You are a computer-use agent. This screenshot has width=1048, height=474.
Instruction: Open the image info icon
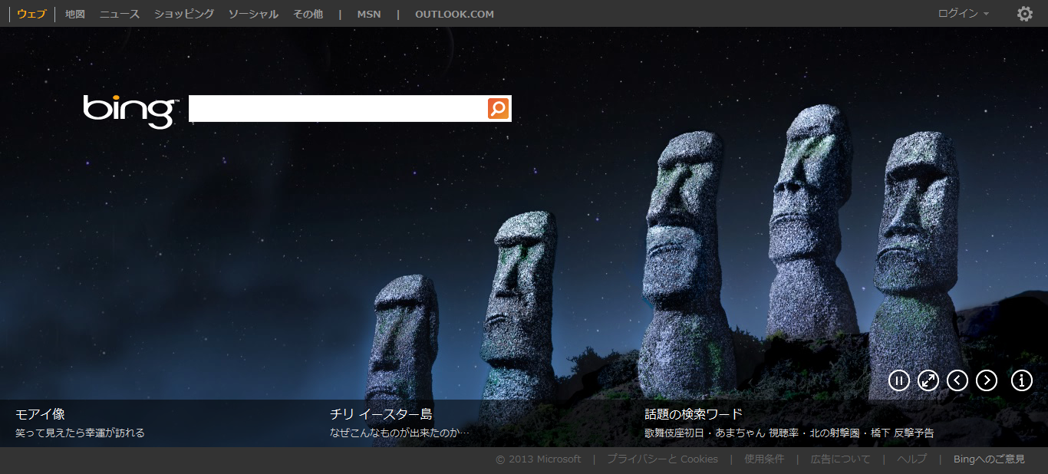1021,380
